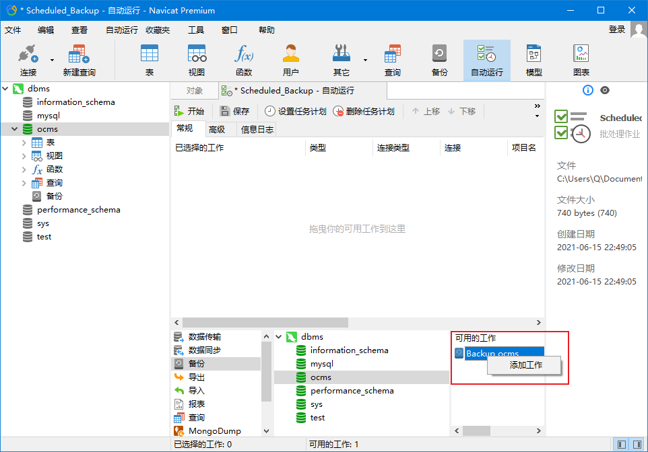Click the 模型 (Model) toolbar icon
The height and width of the screenshot is (452, 648).
533,60
